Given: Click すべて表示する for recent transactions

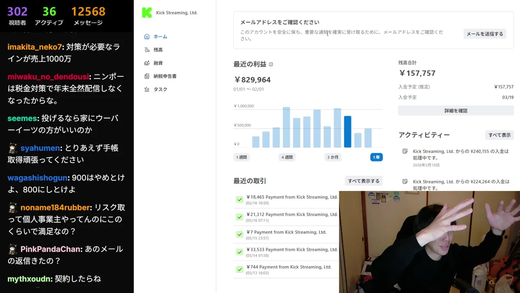Looking at the screenshot, I should (364, 181).
